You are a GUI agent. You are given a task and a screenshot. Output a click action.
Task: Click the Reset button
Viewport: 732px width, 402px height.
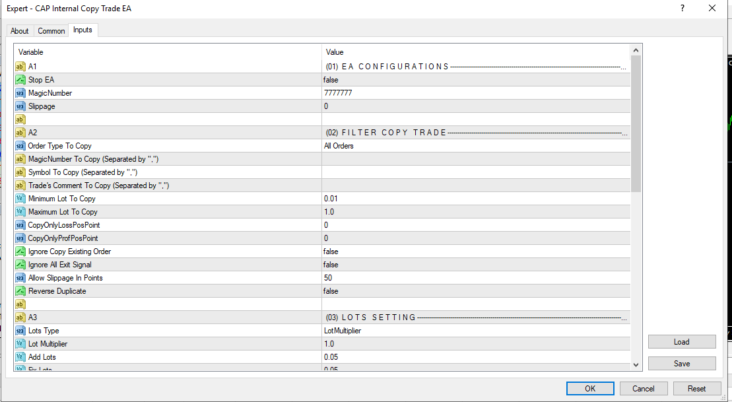tap(696, 389)
